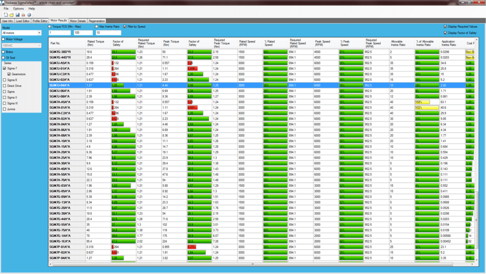Sort by Allowable Inertia Ratio column header

[x=402, y=43]
